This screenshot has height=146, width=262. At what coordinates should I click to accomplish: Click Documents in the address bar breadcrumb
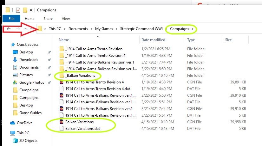tap(78, 29)
